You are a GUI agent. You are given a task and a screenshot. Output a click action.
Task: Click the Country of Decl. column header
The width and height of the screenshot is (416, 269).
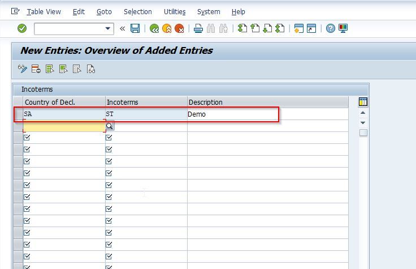[64, 102]
